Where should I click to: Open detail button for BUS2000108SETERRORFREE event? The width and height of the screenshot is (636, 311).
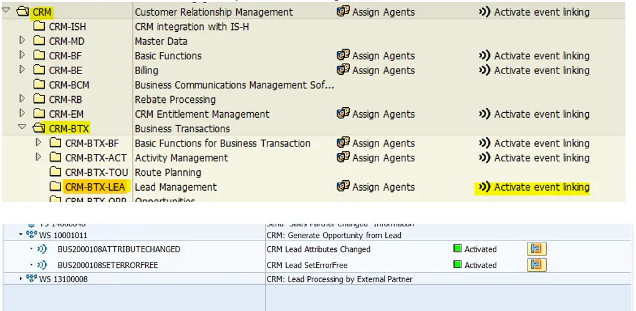click(536, 265)
